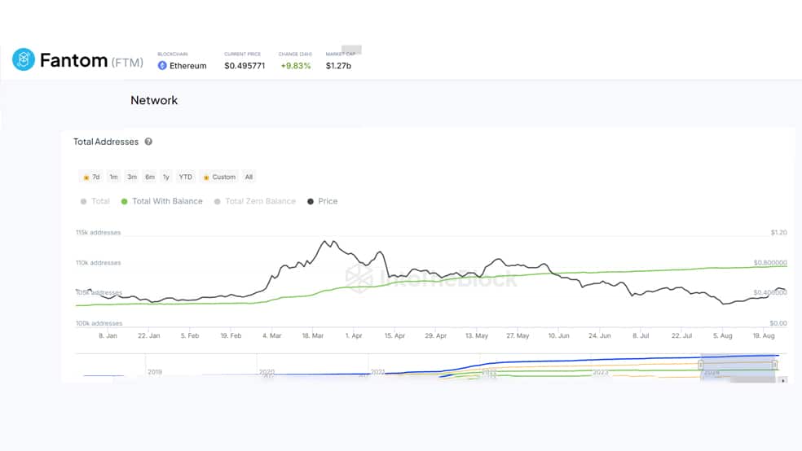Image resolution: width=802 pixels, height=451 pixels.
Task: Click the 115k addresses axis label
Action: click(98, 232)
